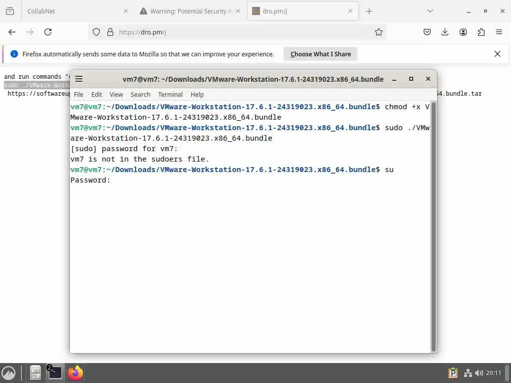The image size is (511, 383).
Task: List all tabs dropdown chevron
Action: [x=430, y=11]
